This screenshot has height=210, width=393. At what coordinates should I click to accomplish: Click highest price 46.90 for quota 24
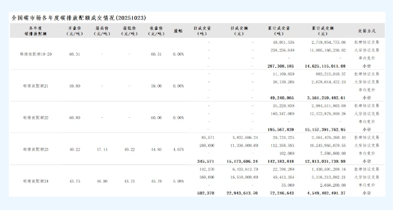(102, 181)
